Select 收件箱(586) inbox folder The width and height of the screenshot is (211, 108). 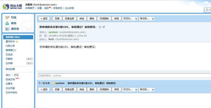[13, 37]
